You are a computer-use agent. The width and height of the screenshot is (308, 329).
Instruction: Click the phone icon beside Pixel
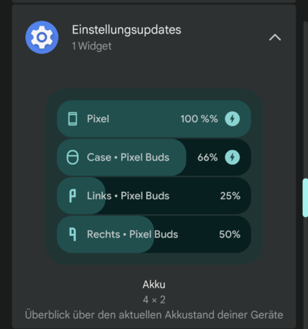pyautogui.click(x=72, y=119)
